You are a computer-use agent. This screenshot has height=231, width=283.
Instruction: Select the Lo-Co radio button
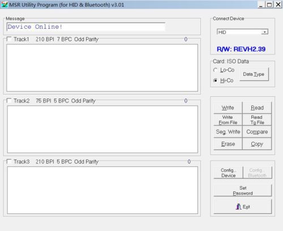(215, 70)
